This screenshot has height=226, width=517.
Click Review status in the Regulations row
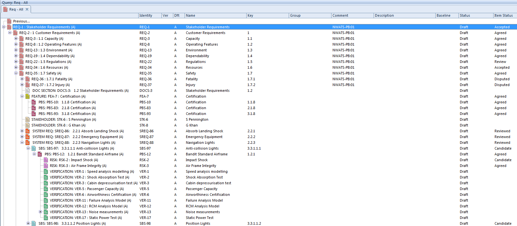pyautogui.click(x=500, y=62)
